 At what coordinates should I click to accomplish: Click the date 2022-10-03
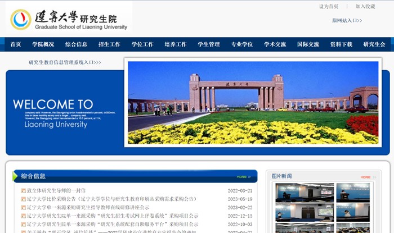coord(240,224)
